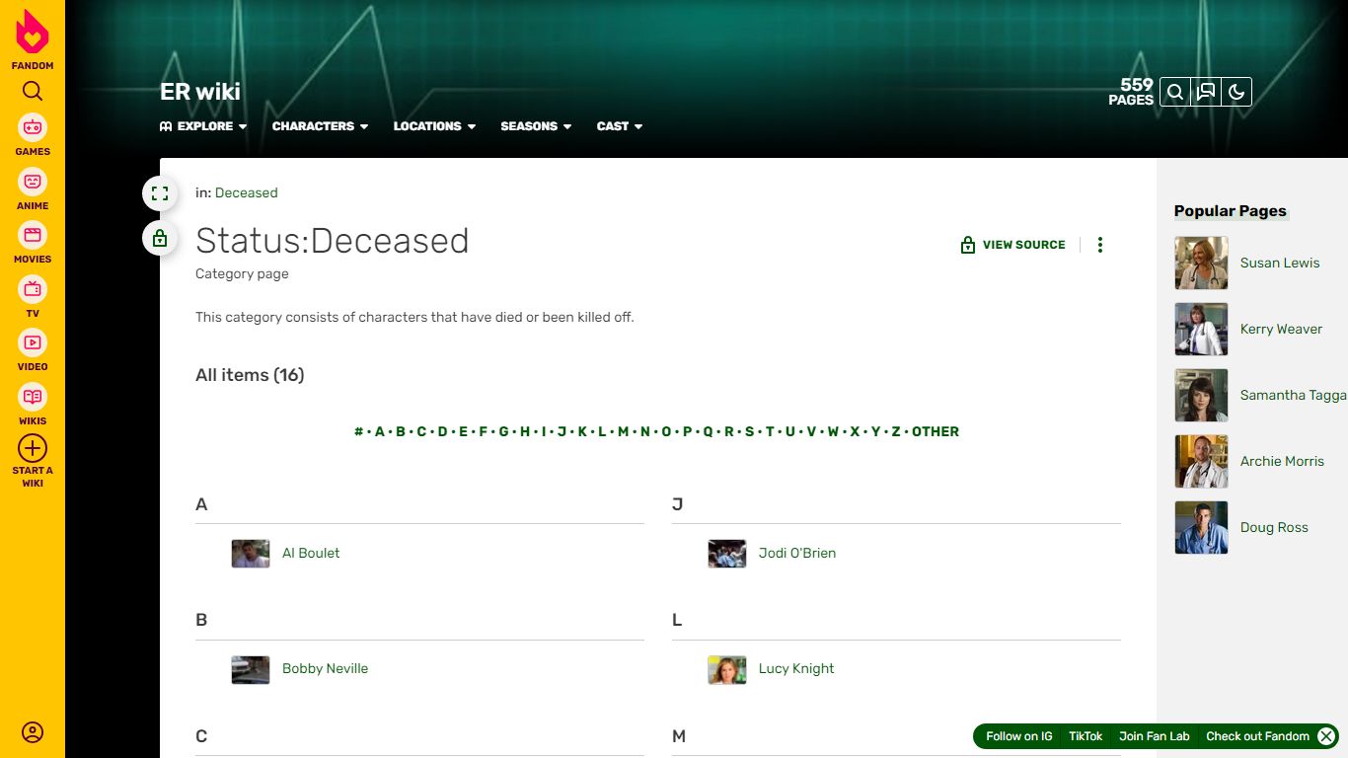Expand the Locations menu
The image size is (1348, 758).
click(434, 126)
